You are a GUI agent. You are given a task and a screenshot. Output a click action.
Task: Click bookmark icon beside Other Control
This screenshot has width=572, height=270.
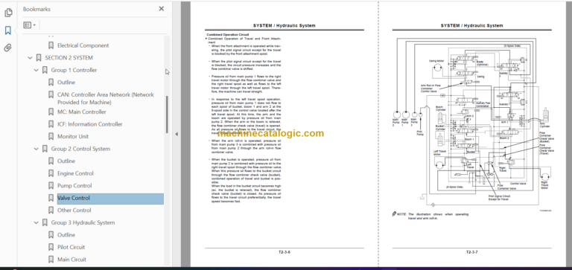(51, 210)
